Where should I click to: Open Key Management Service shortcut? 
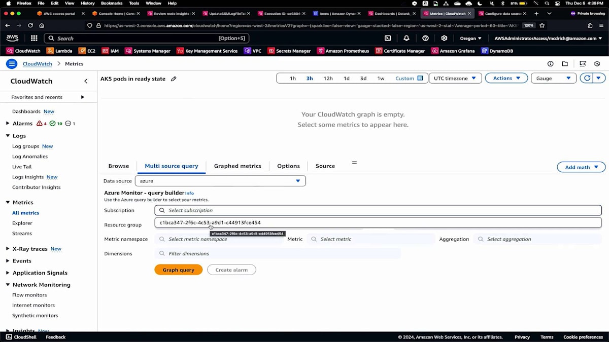[x=207, y=51]
